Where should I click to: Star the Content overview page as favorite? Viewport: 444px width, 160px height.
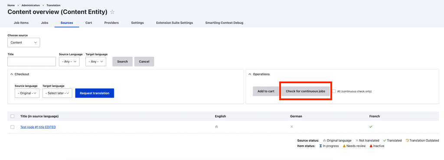[x=112, y=12]
